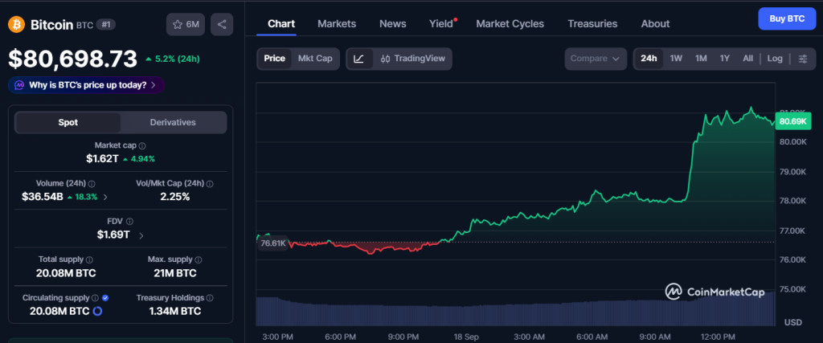Open the News tab
This screenshot has height=343, width=823.
392,23
